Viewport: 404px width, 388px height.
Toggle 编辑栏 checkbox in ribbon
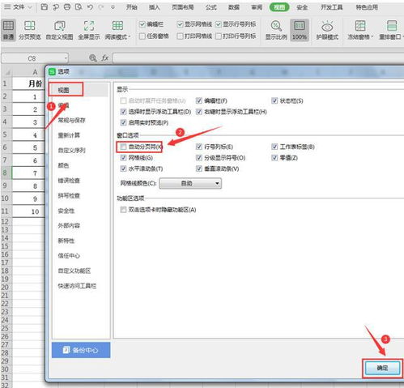click(142, 24)
